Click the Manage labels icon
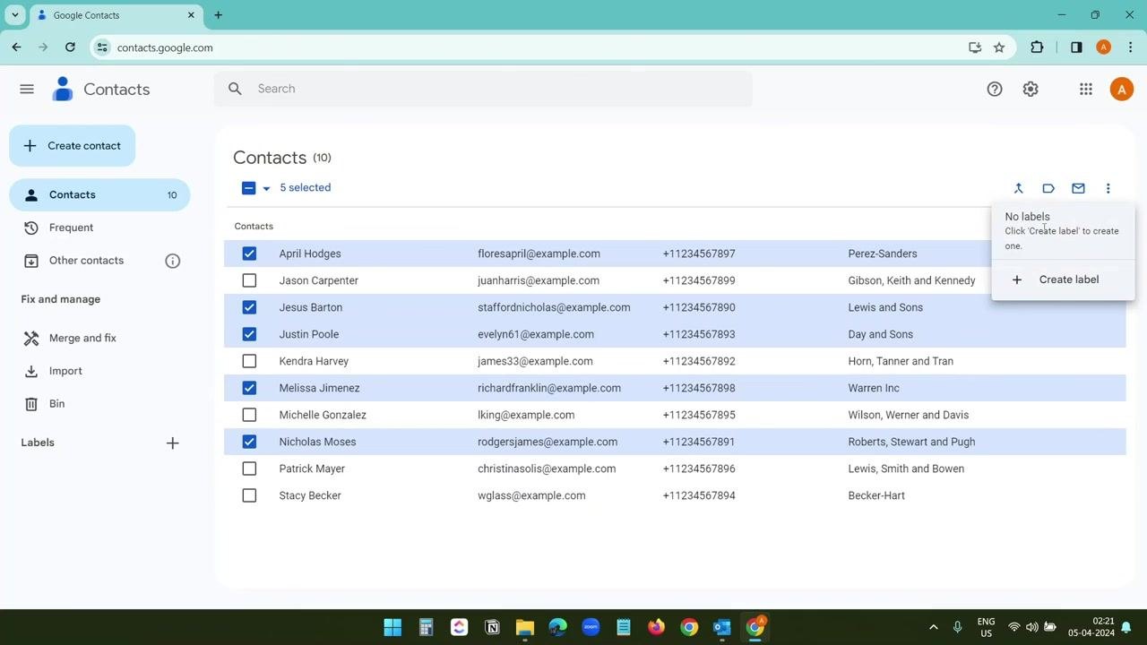1147x645 pixels. (x=1048, y=188)
